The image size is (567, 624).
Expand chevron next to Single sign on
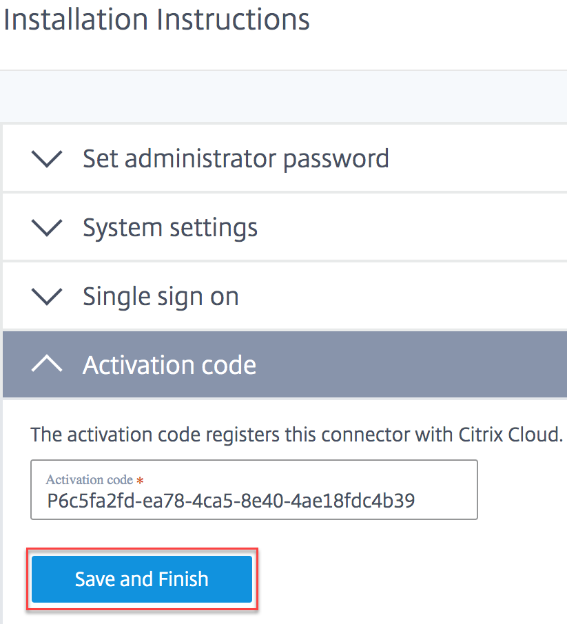tap(47, 297)
